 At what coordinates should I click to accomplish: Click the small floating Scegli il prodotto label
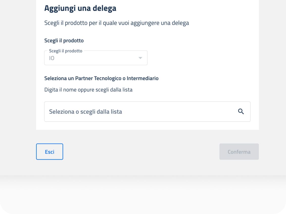(66, 51)
